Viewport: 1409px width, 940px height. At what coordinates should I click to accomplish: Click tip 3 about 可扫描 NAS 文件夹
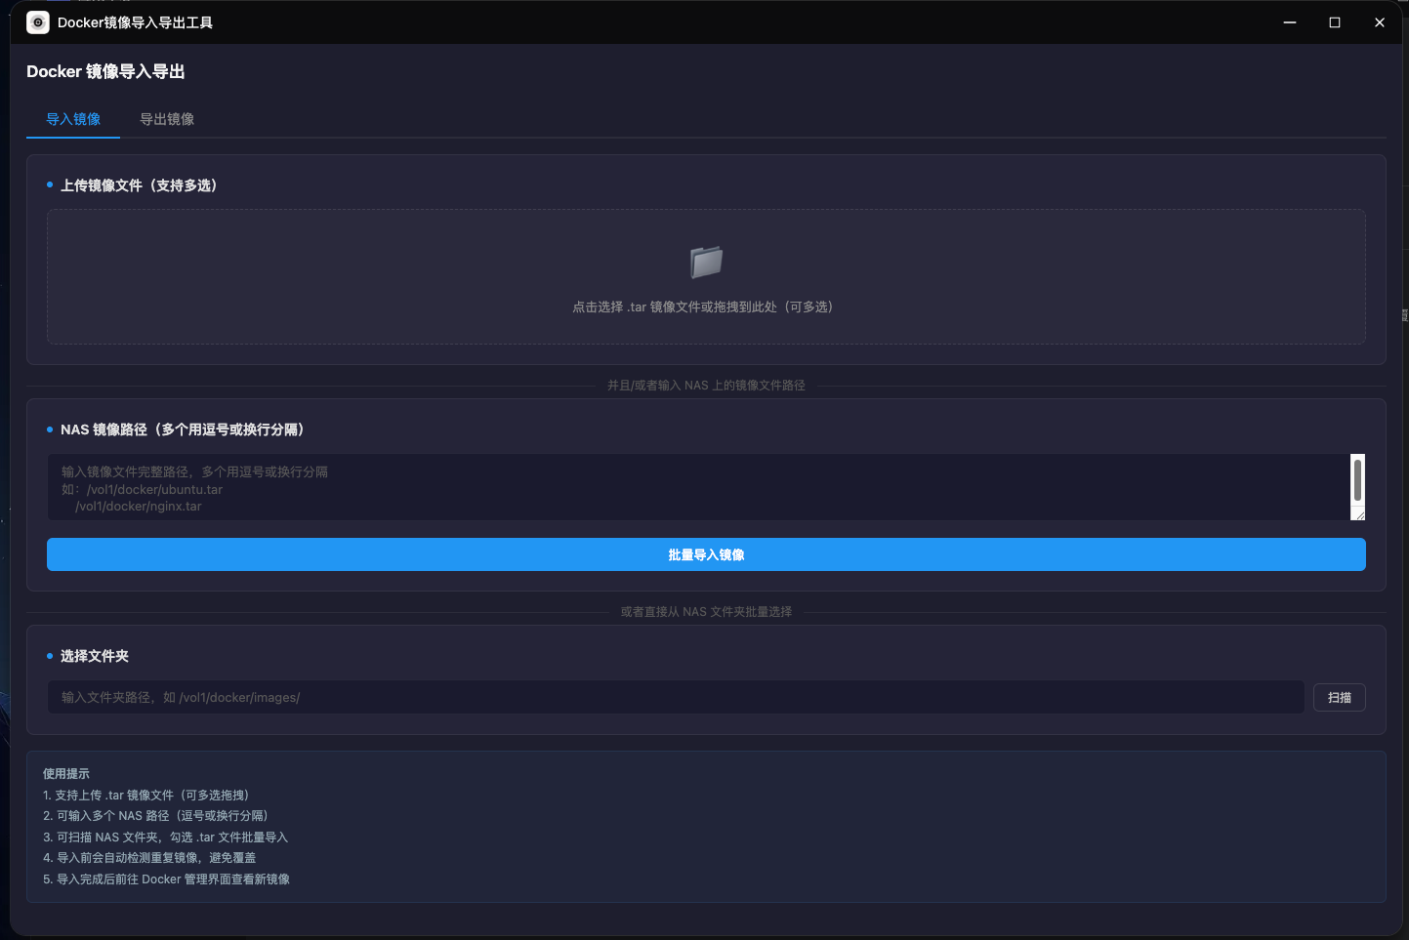[x=166, y=838]
